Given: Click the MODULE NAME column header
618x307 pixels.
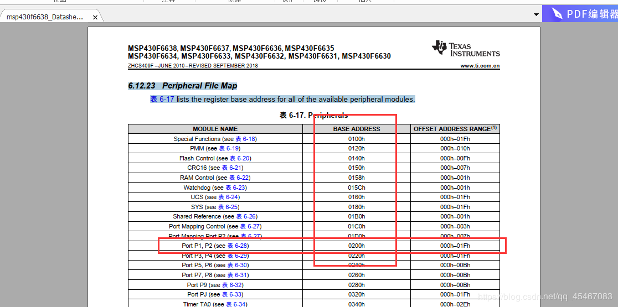Looking at the screenshot, I should 215,129.
